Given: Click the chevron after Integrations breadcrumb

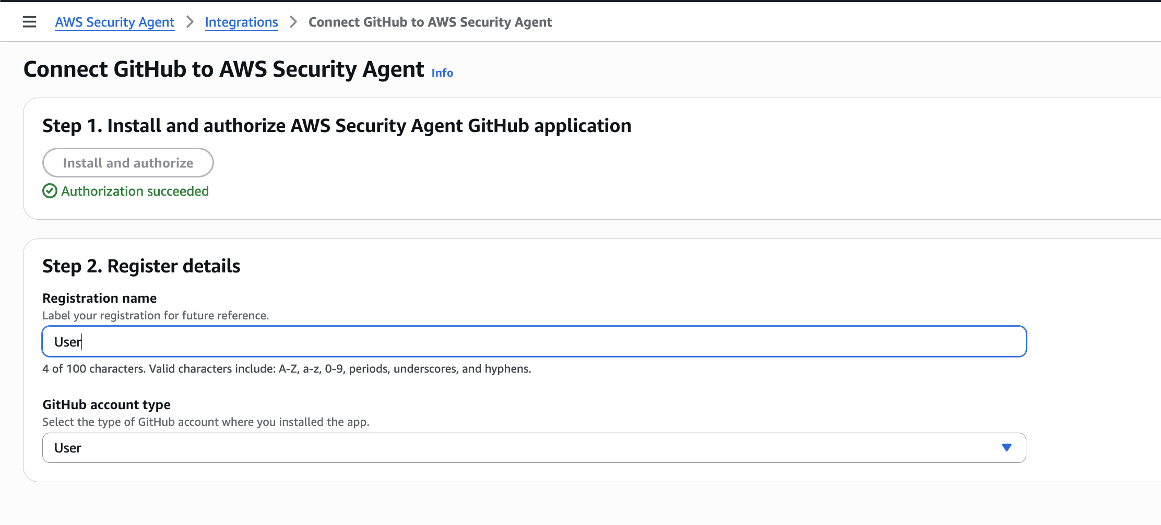Looking at the screenshot, I should click(x=293, y=22).
